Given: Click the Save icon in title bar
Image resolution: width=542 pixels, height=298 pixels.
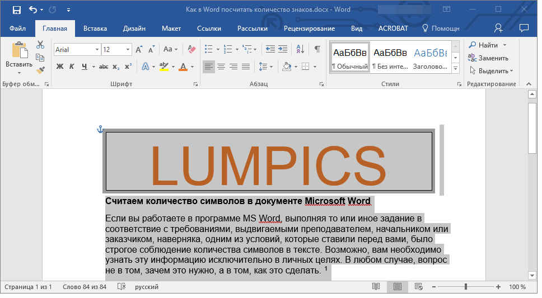Looking at the screenshot, I should tap(16, 10).
